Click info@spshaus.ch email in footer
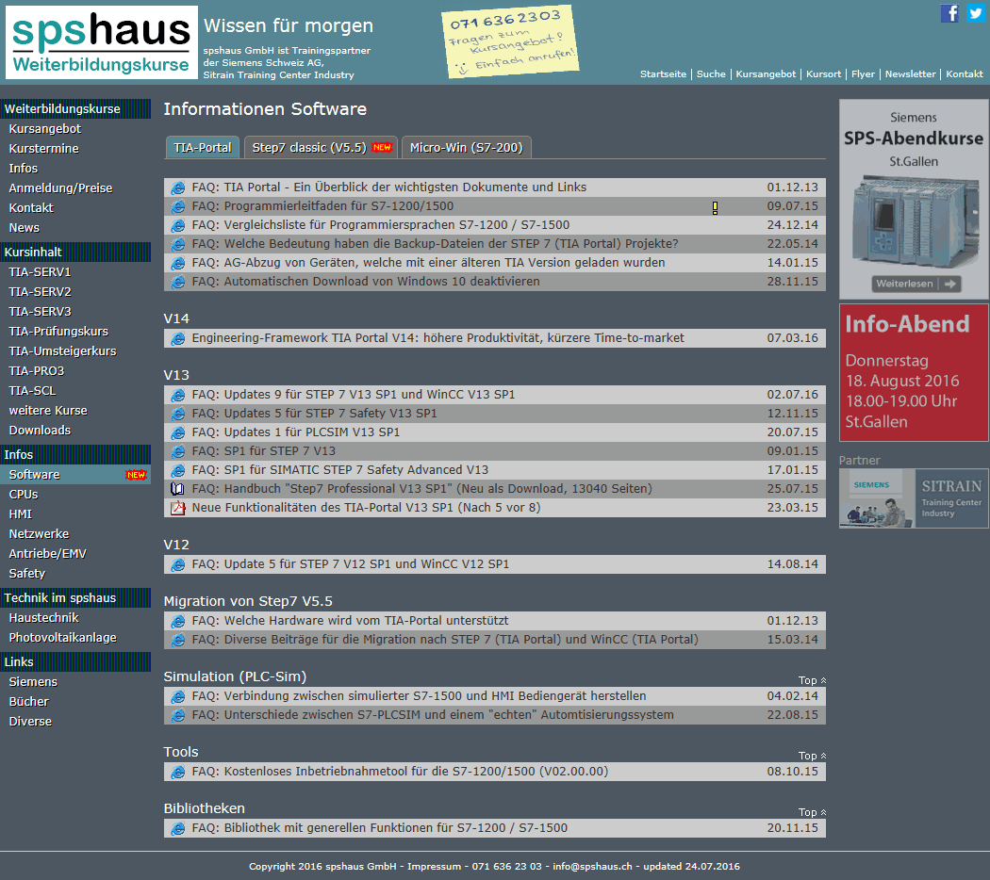 (x=592, y=867)
